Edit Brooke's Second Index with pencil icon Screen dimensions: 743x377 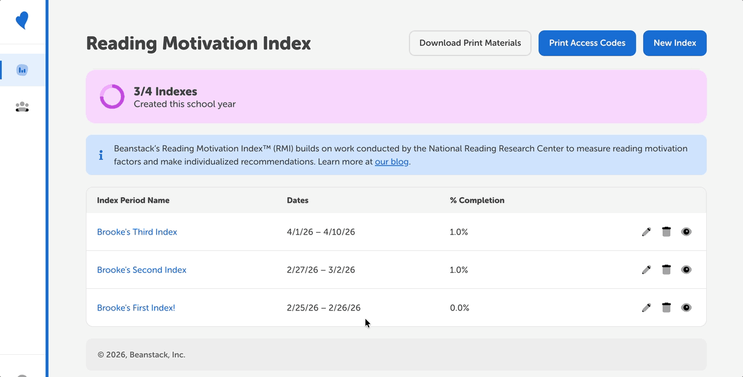tap(646, 270)
